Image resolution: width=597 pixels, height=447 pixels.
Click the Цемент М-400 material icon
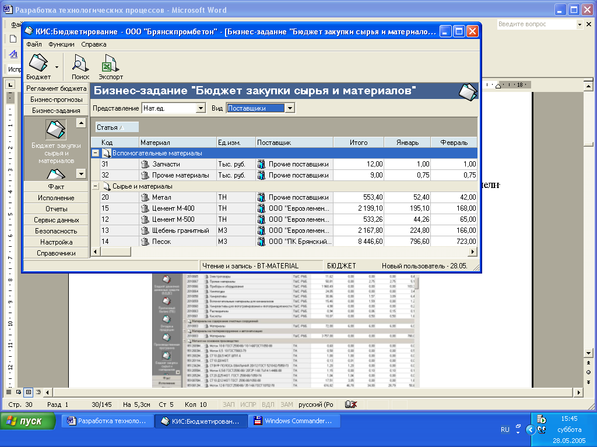[145, 208]
